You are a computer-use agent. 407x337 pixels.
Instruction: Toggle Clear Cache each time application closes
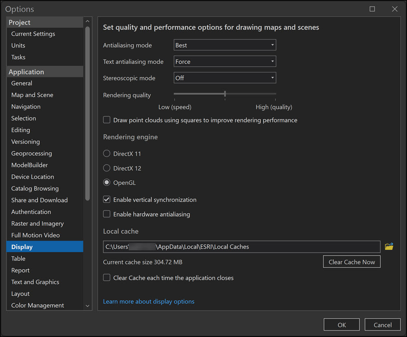tap(107, 278)
